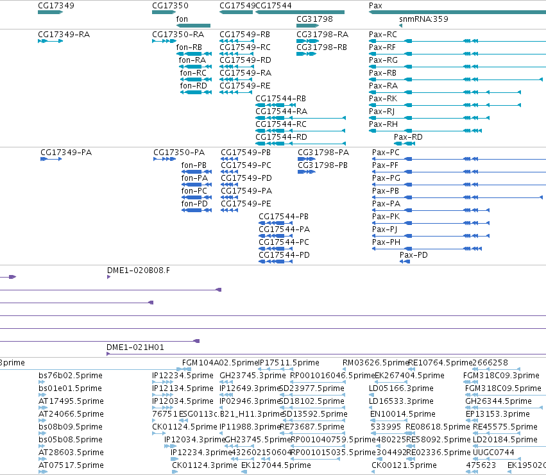Select the Pax-RG transcript label
546x475 pixels.
[x=384, y=60]
